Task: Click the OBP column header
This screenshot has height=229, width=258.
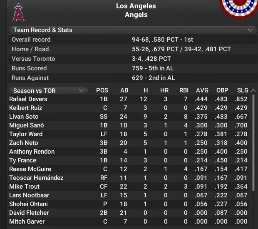Action: click(222, 90)
